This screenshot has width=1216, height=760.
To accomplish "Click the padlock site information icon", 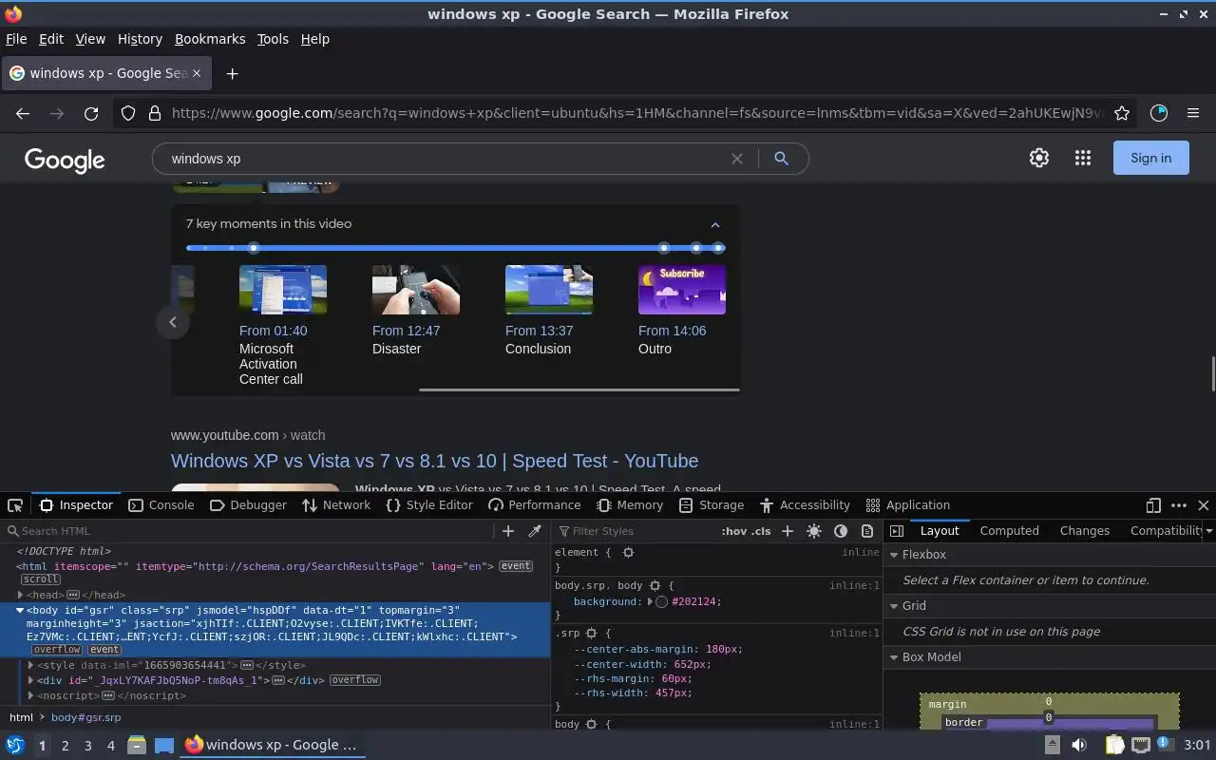I will click(x=155, y=113).
